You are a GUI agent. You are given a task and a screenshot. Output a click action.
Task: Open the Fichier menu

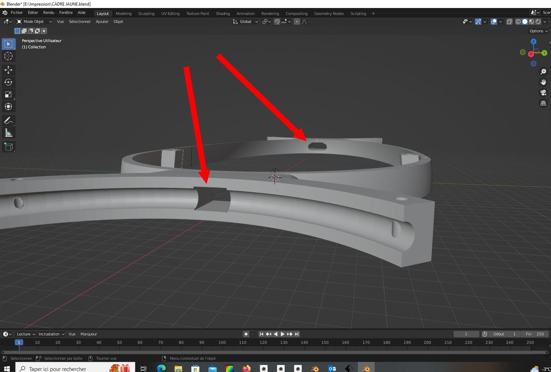[x=17, y=13]
